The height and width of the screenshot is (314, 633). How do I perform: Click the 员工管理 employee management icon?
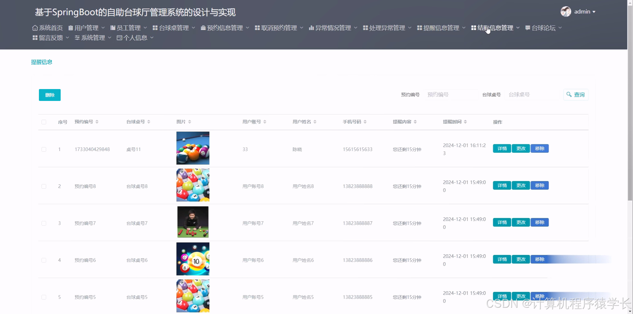click(x=113, y=28)
